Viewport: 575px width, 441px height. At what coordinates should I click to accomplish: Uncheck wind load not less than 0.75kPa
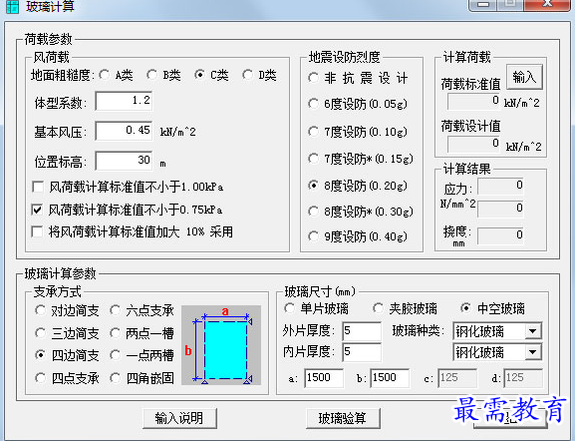[x=37, y=210]
